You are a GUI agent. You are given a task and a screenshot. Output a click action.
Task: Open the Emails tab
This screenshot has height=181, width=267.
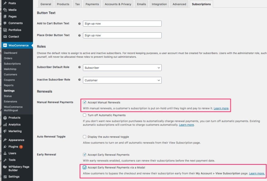pos(142,4)
